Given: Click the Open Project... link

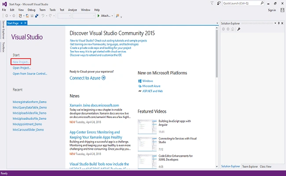Looking at the screenshot, I should point(22,68).
